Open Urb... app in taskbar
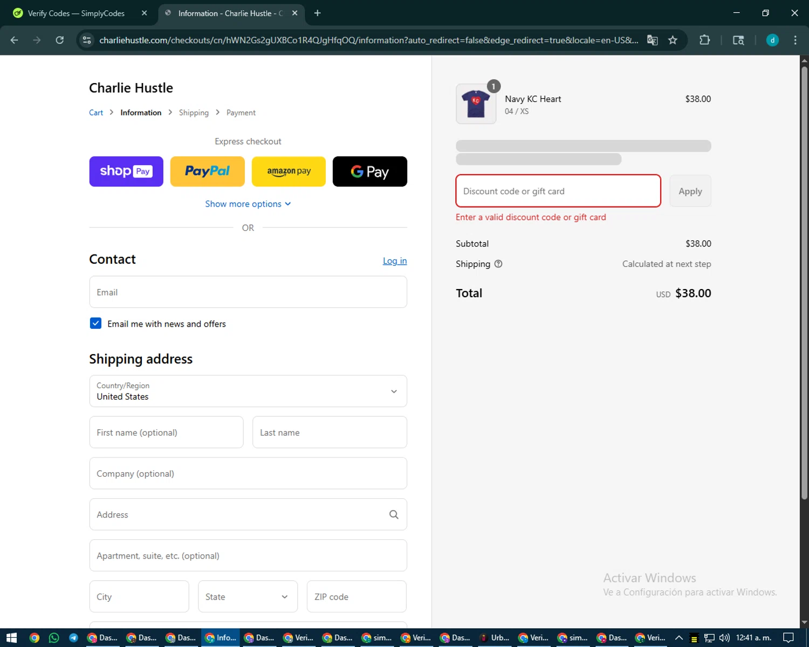This screenshot has height=647, width=809. (495, 638)
